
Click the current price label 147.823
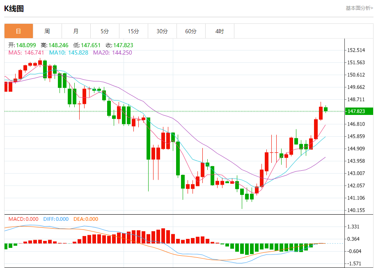click(x=359, y=111)
